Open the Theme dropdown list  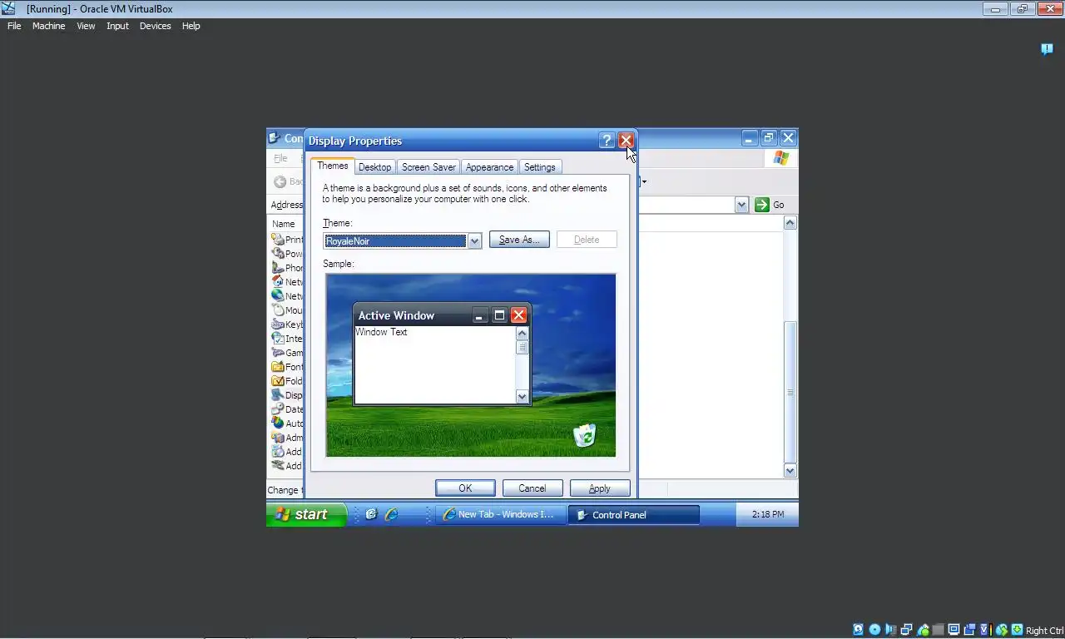pos(474,240)
